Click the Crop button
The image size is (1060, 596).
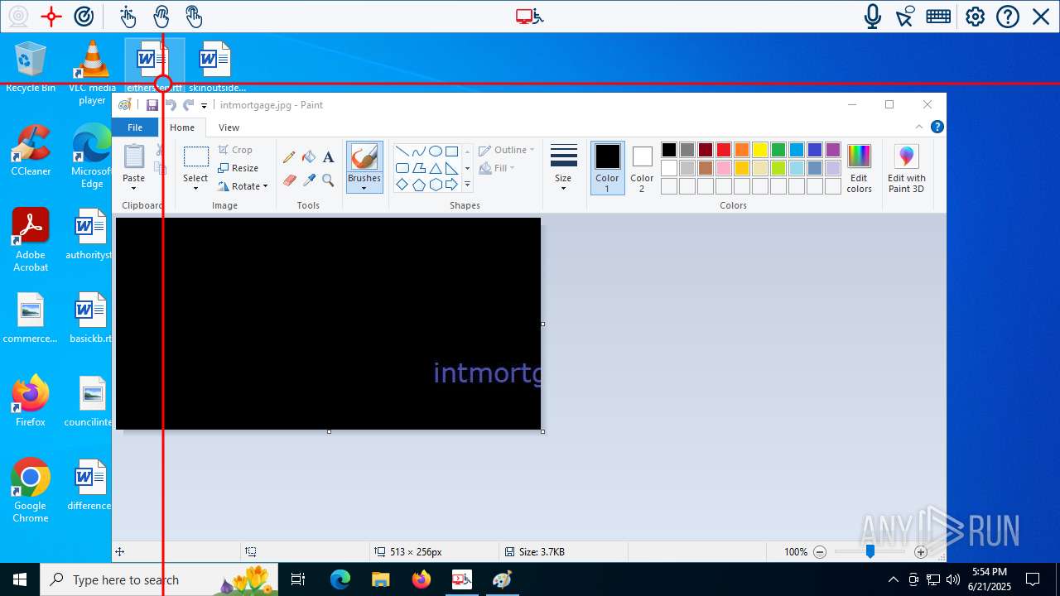pyautogui.click(x=235, y=150)
